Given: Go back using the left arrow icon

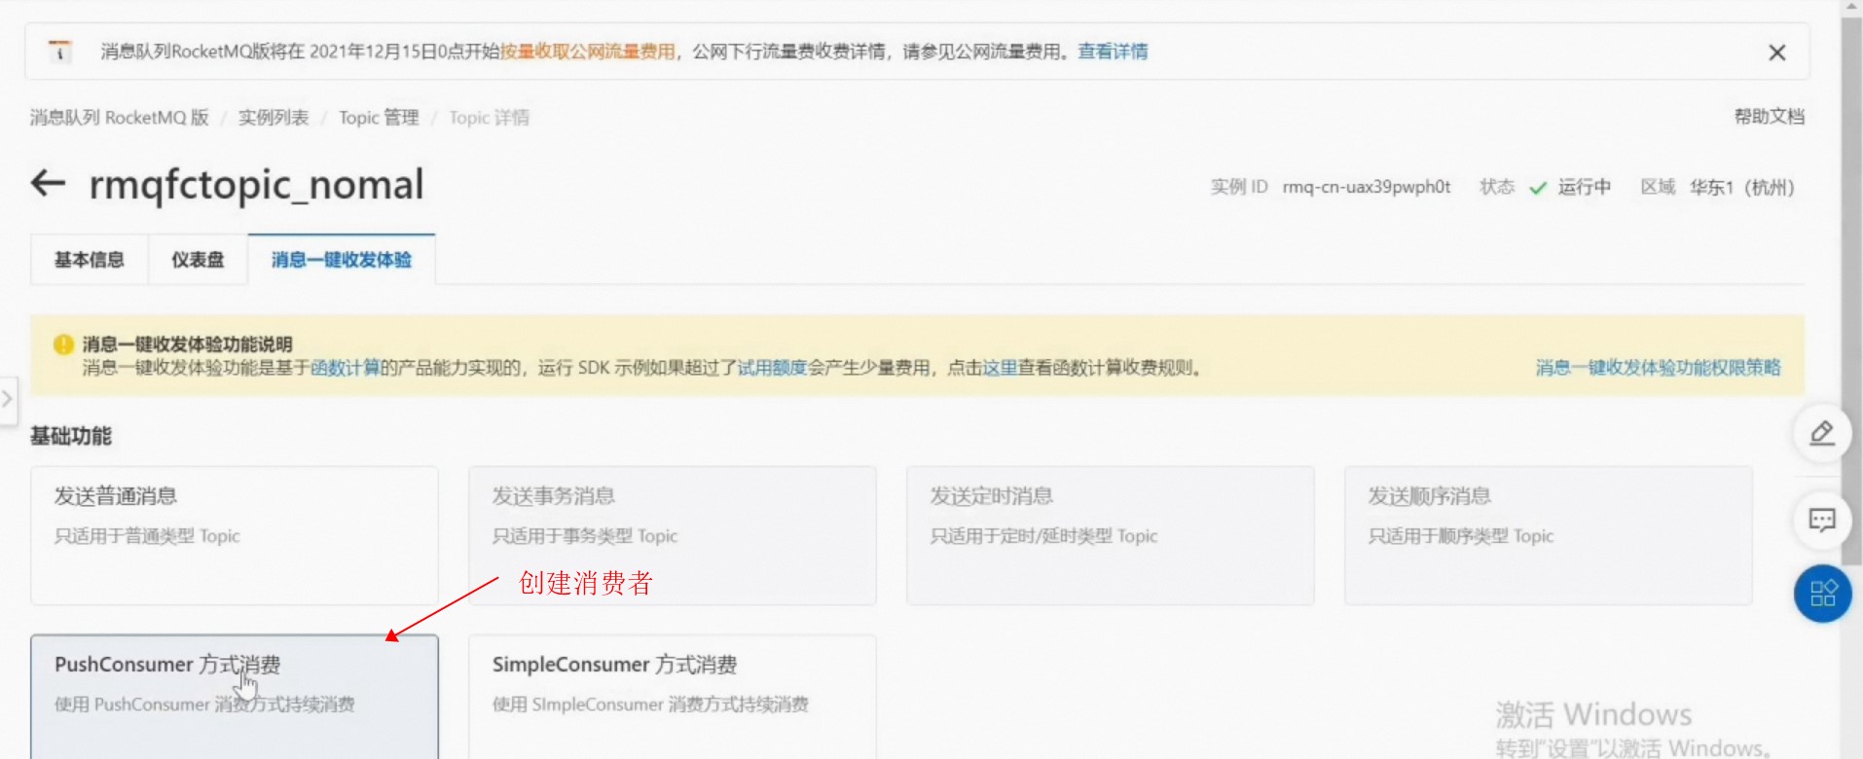Looking at the screenshot, I should [x=48, y=183].
